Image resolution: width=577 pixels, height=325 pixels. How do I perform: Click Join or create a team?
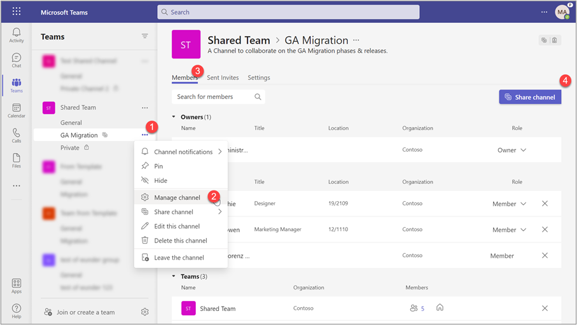tap(85, 312)
